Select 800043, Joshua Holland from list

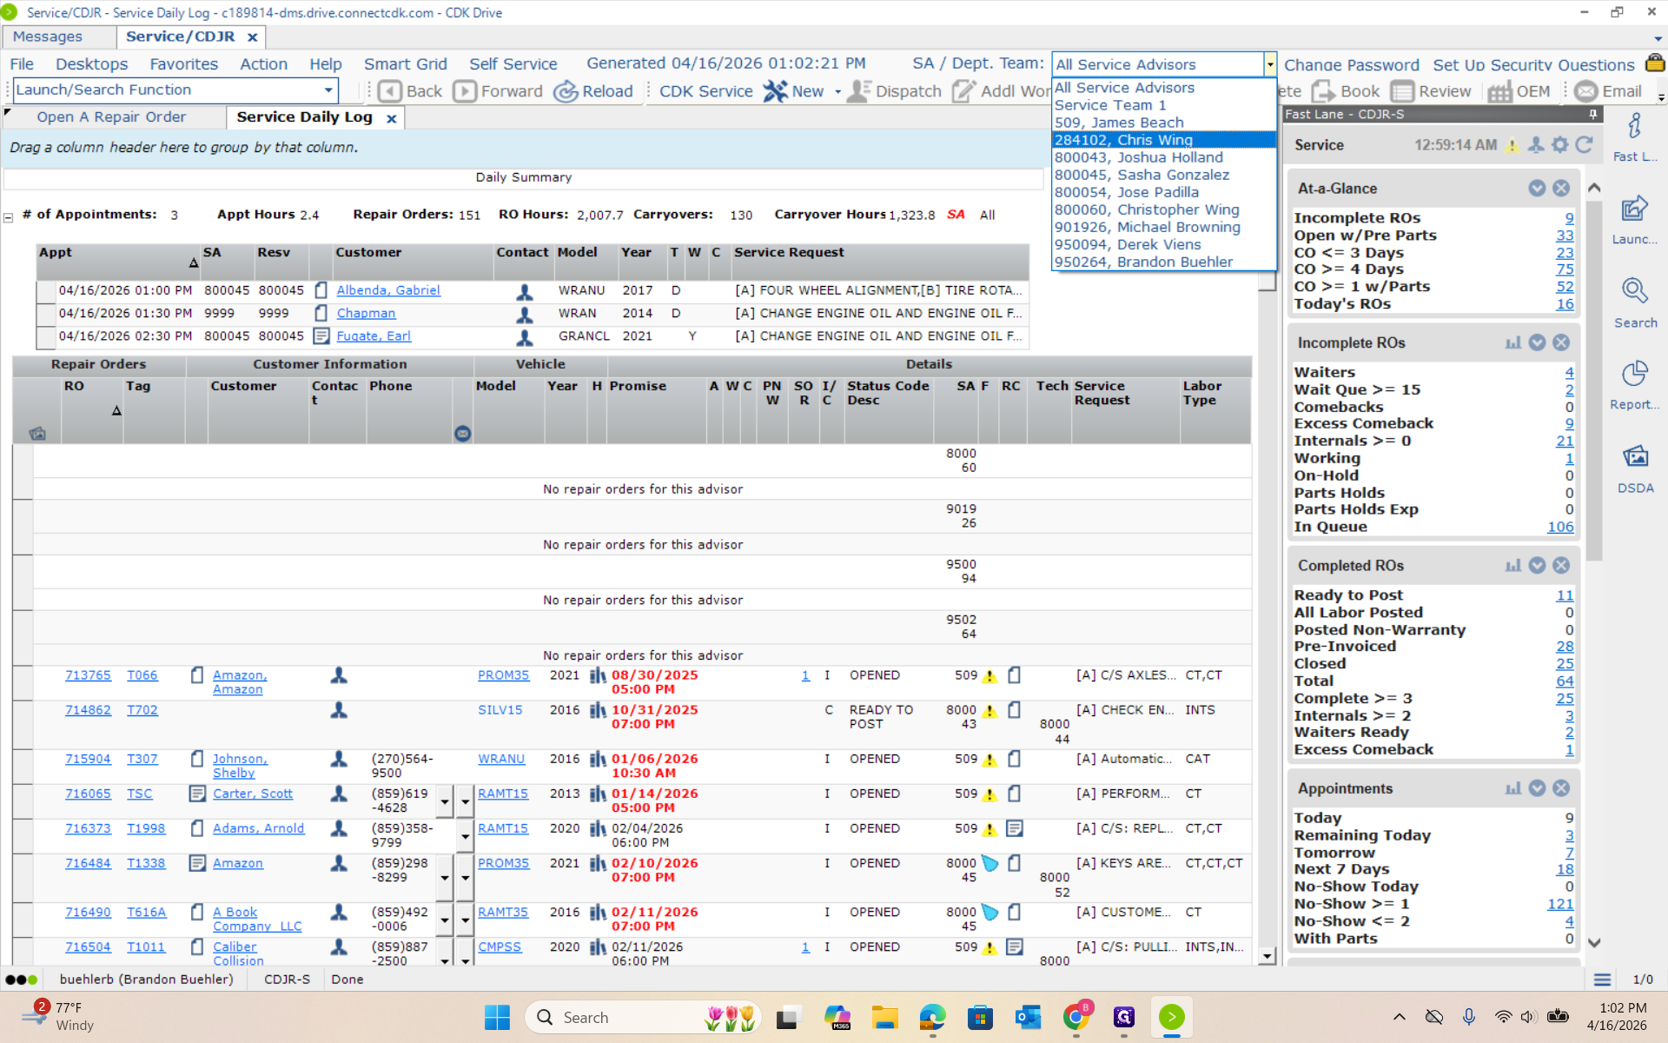pyautogui.click(x=1138, y=157)
